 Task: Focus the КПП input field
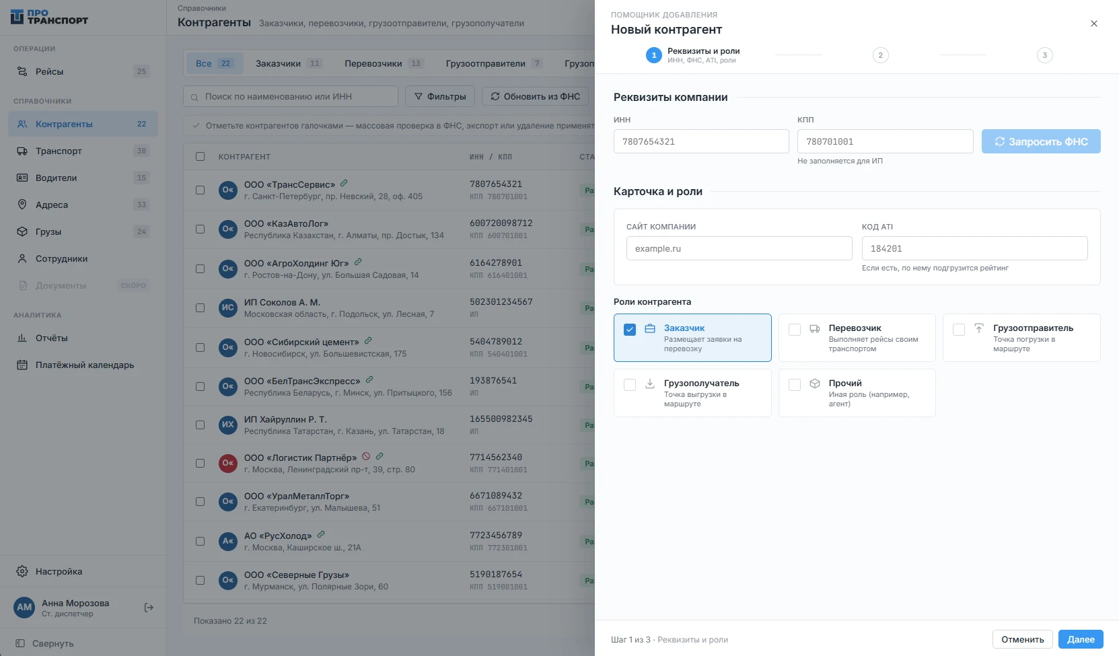click(885, 141)
